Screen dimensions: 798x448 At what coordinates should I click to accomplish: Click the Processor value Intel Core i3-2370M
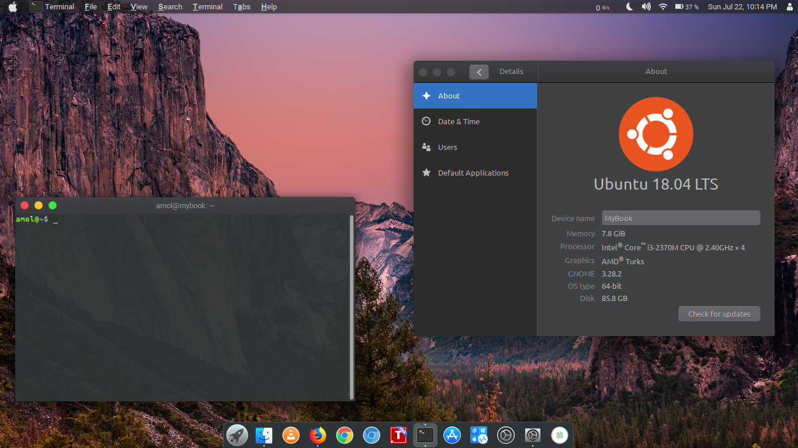[x=673, y=247]
